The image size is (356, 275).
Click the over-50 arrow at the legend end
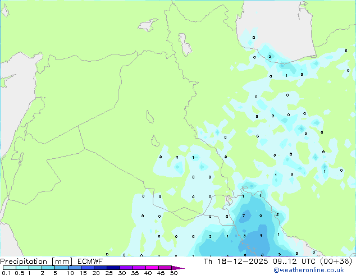pos(178,268)
